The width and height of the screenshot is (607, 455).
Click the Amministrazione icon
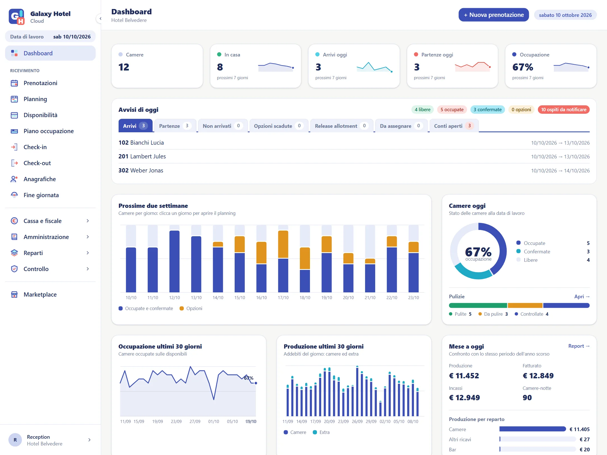[x=14, y=237]
